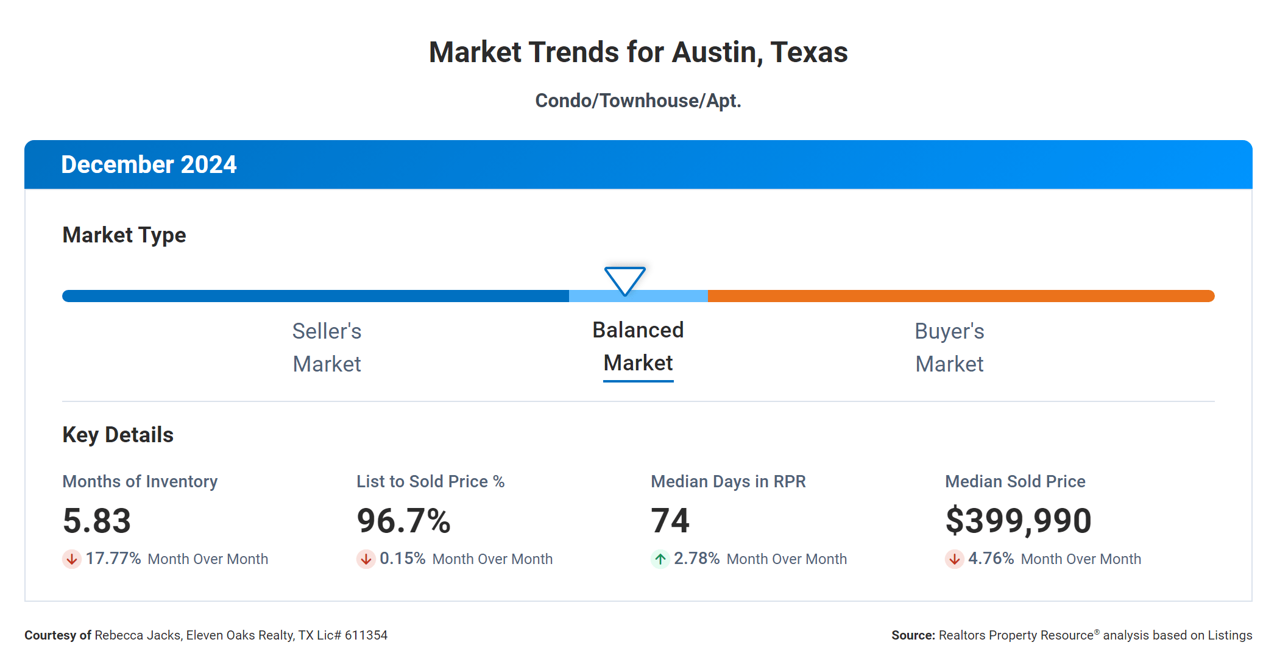Select the Buyer's Market label
This screenshot has height=670, width=1277.
[949, 347]
